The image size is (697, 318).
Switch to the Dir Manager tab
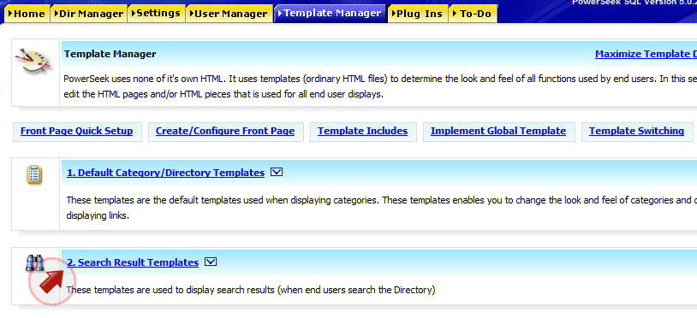89,14
